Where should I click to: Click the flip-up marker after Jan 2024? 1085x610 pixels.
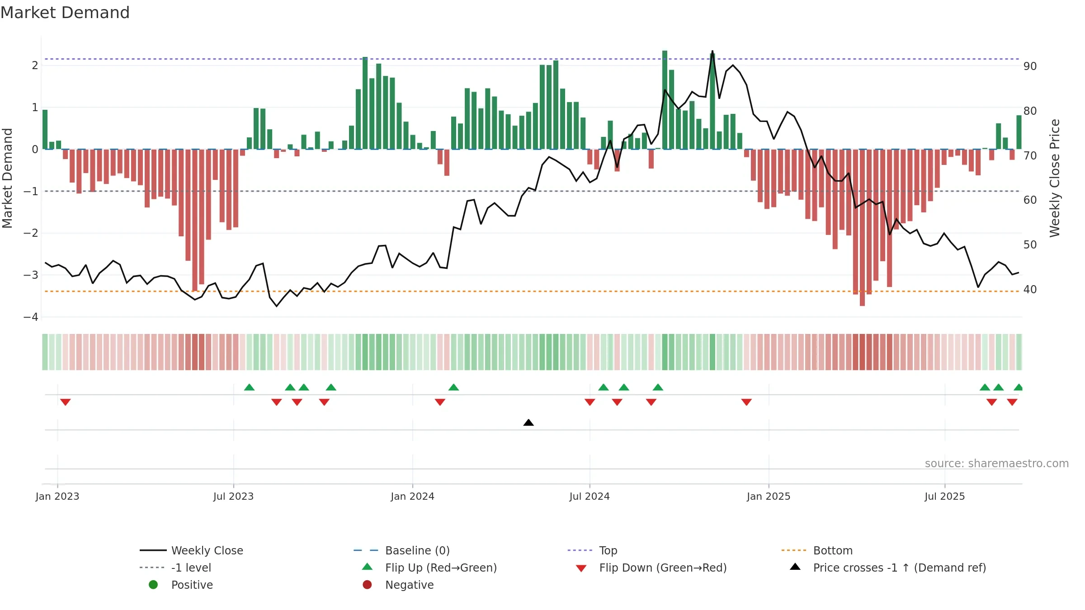coord(453,387)
